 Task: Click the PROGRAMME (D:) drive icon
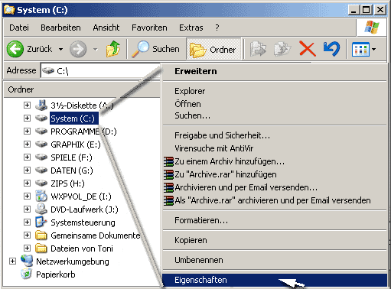point(41,132)
